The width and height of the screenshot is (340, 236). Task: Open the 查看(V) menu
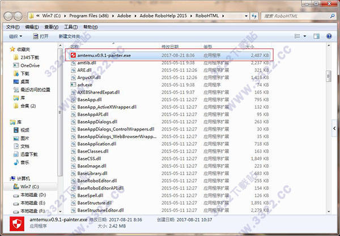pos(52,27)
